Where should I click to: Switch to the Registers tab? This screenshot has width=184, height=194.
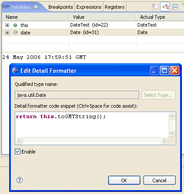tap(115, 7)
